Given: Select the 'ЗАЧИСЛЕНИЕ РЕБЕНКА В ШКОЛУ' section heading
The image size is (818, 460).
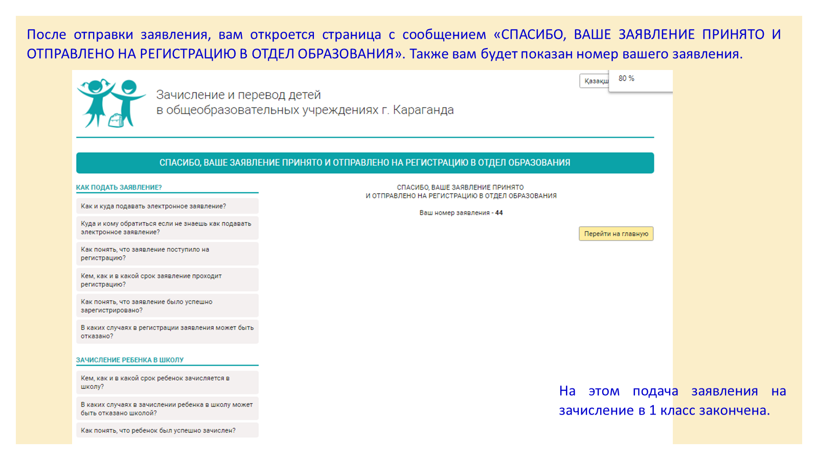Looking at the screenshot, I should [x=130, y=360].
